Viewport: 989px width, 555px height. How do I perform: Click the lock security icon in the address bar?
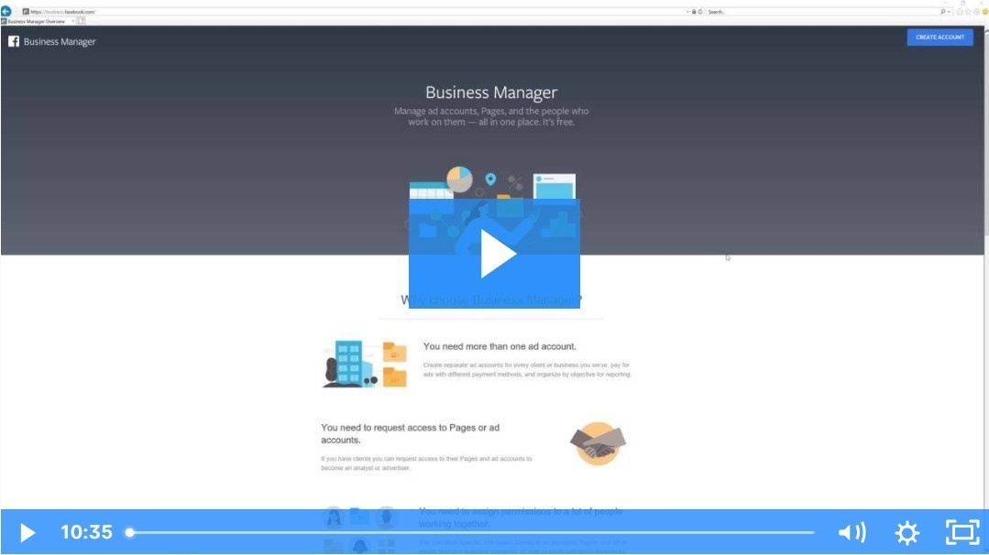click(x=694, y=11)
